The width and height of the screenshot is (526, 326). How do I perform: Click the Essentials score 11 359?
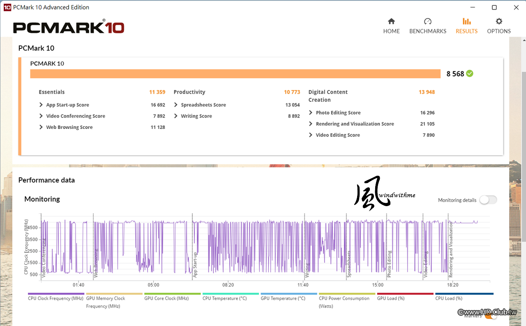157,92
